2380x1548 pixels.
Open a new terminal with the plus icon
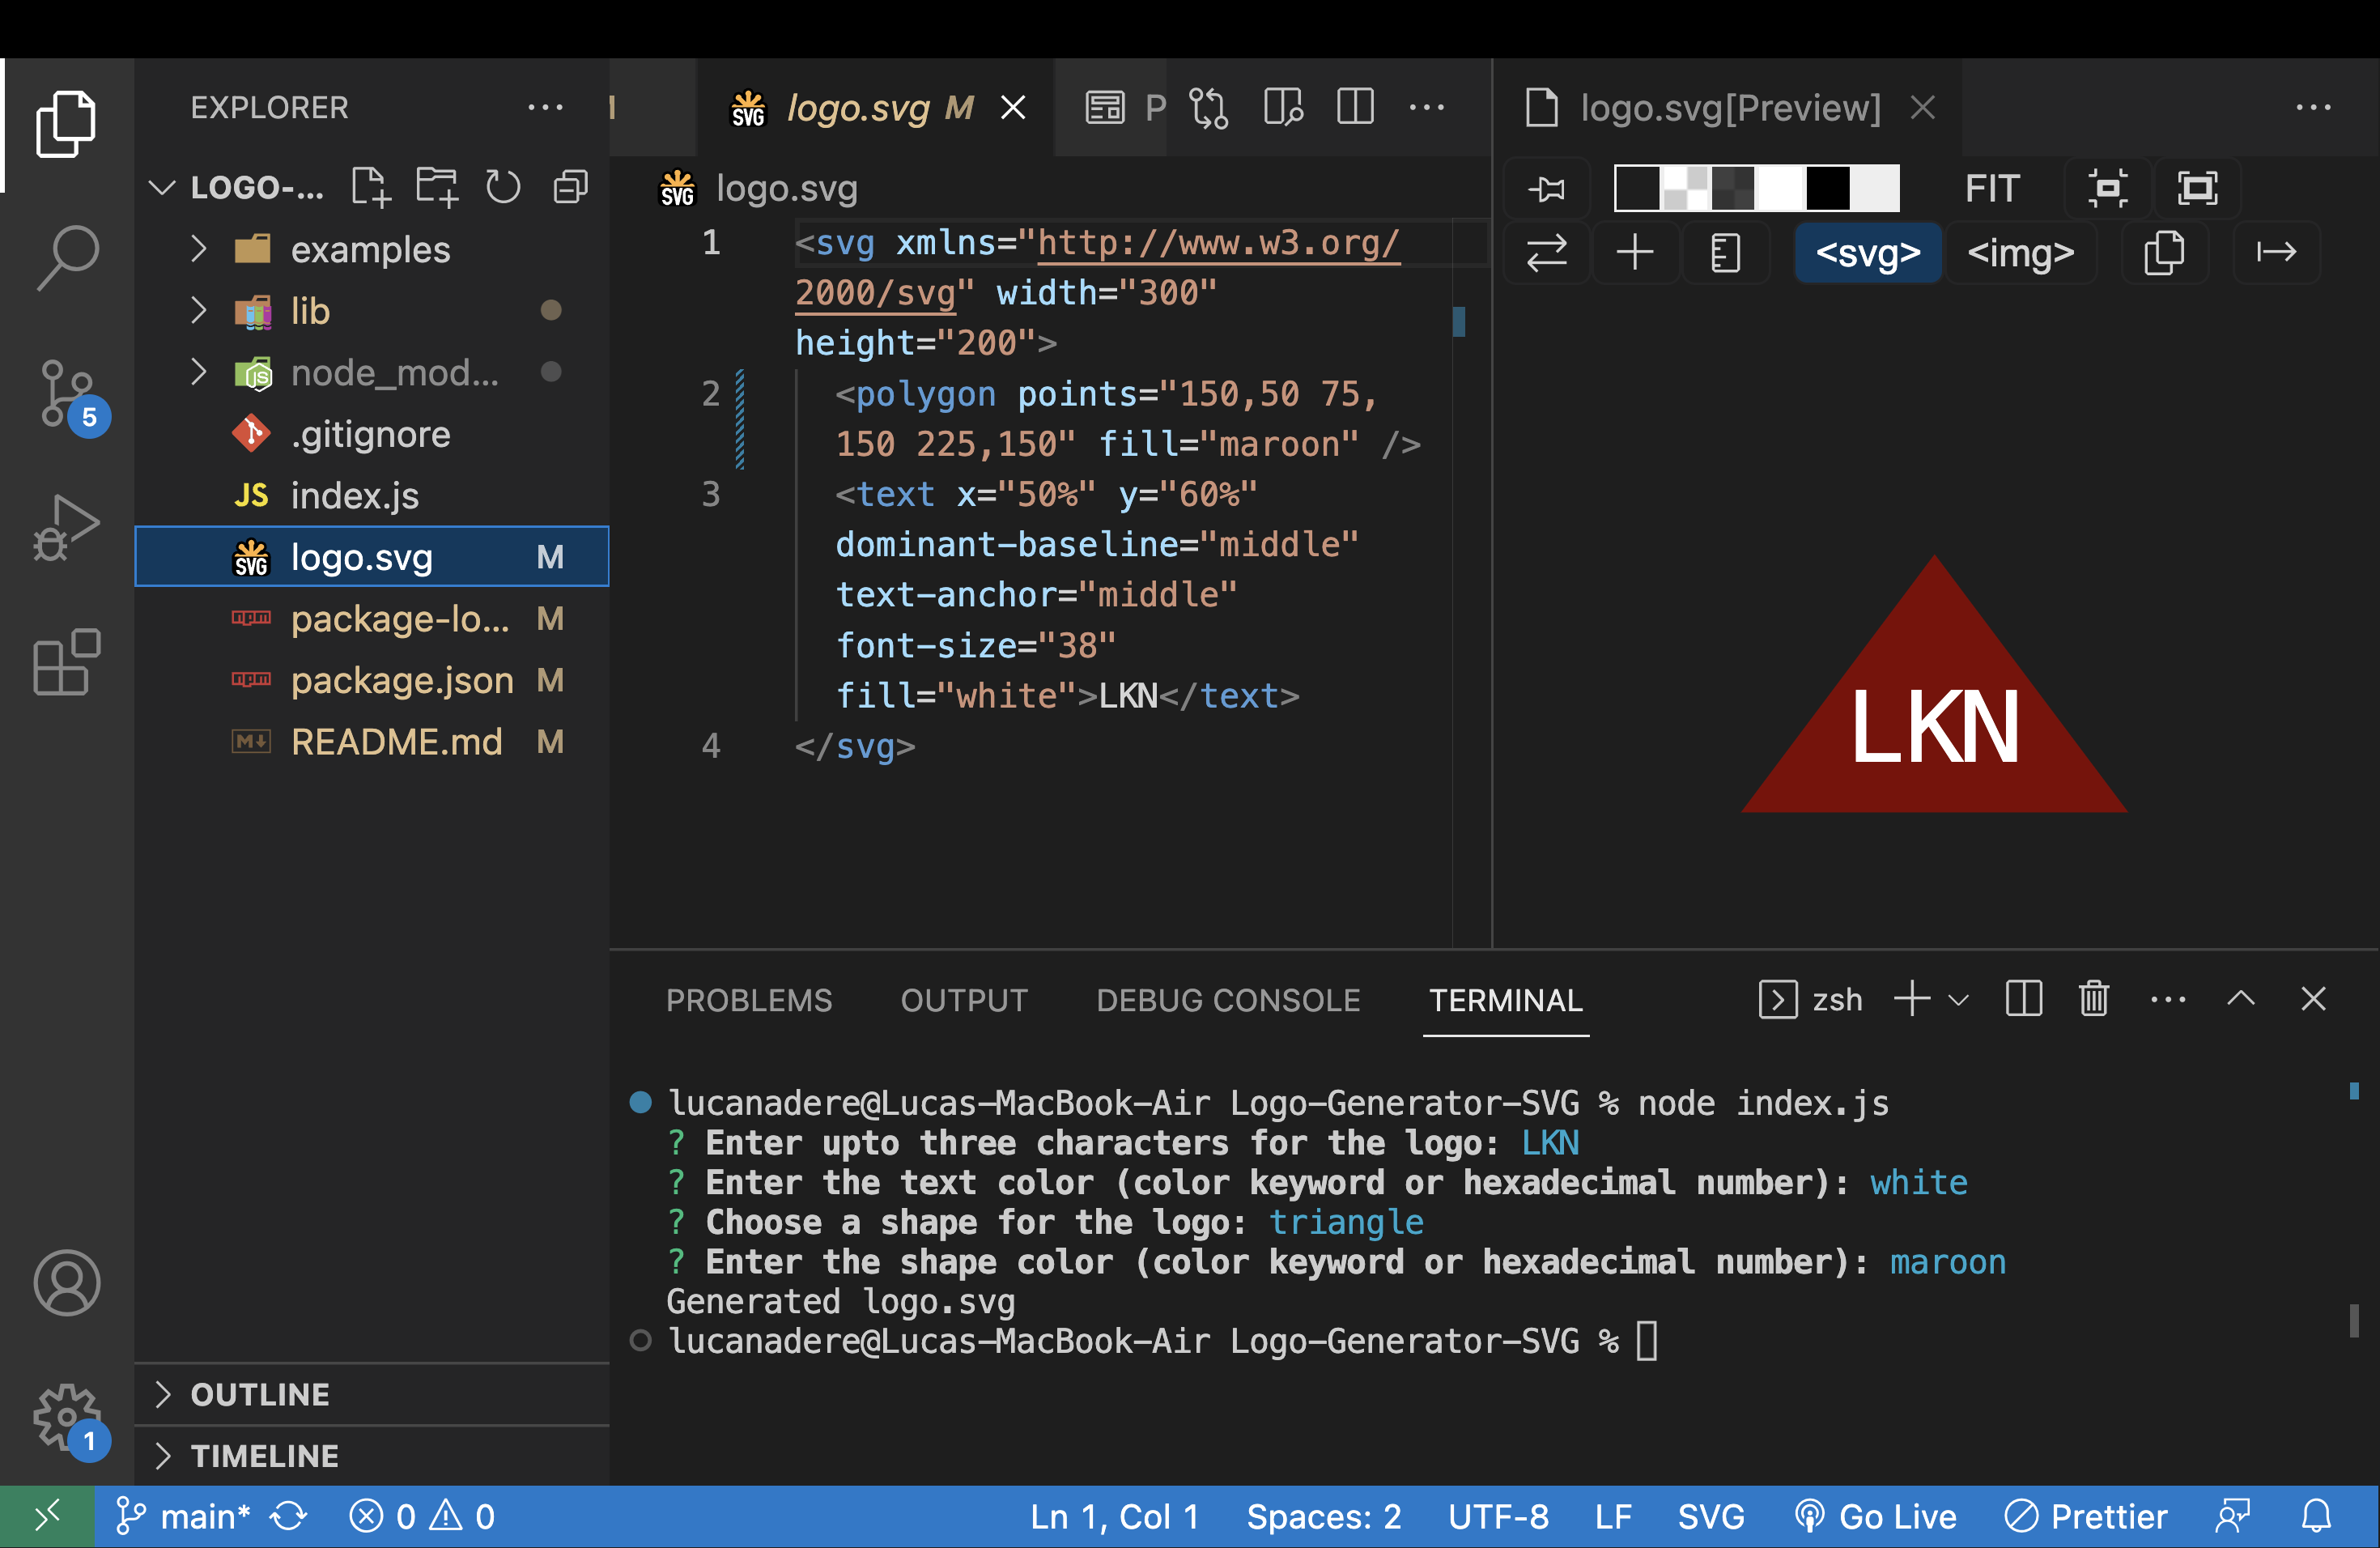pyautogui.click(x=1912, y=999)
